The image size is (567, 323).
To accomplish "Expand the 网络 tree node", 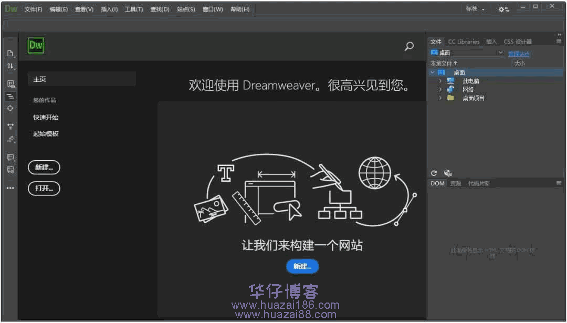I will click(440, 89).
